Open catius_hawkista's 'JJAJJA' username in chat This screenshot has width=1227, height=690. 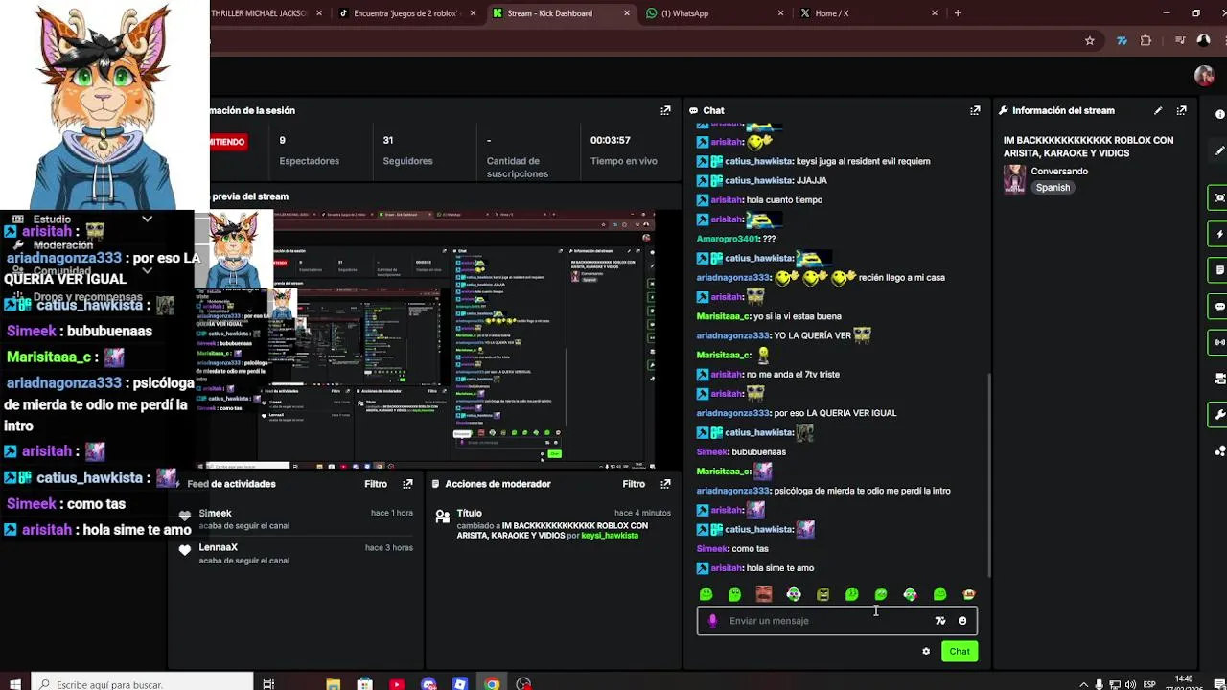(758, 180)
